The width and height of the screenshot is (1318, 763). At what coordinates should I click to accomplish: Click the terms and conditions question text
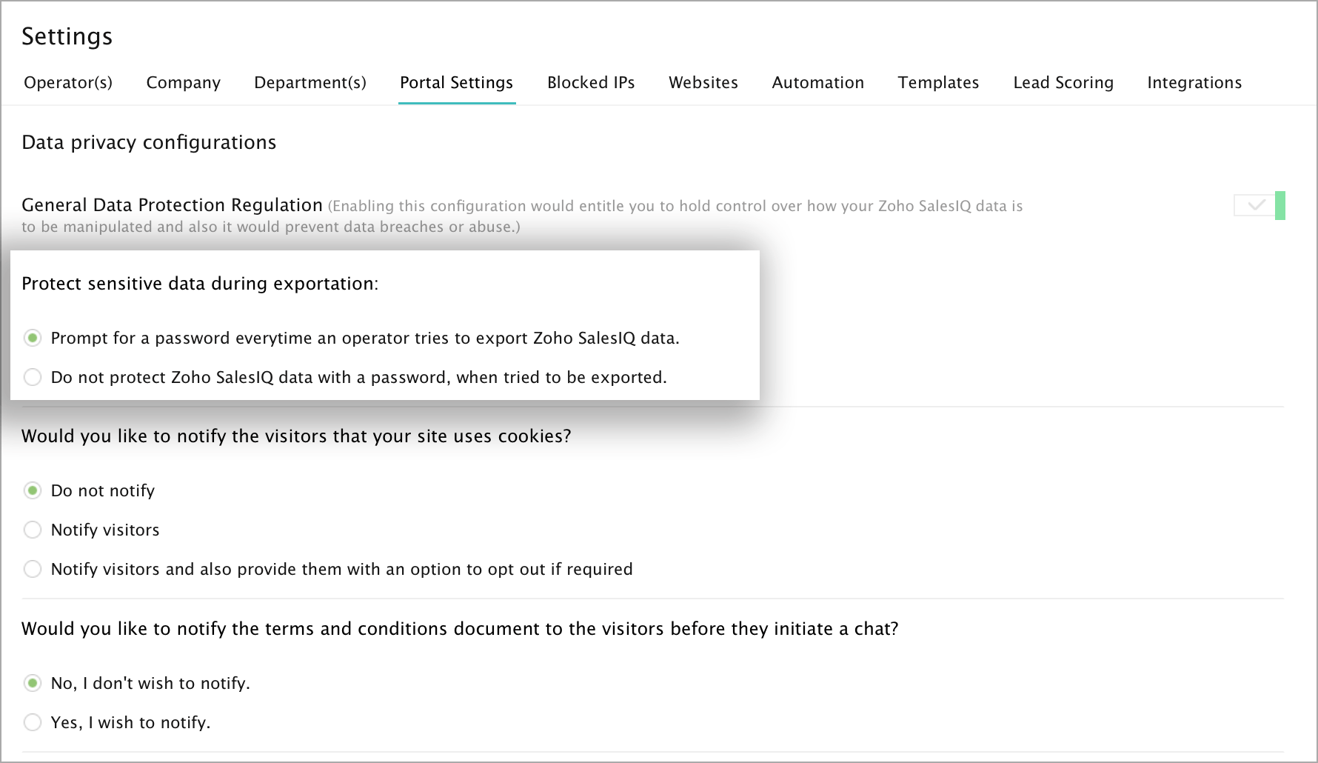[460, 629]
